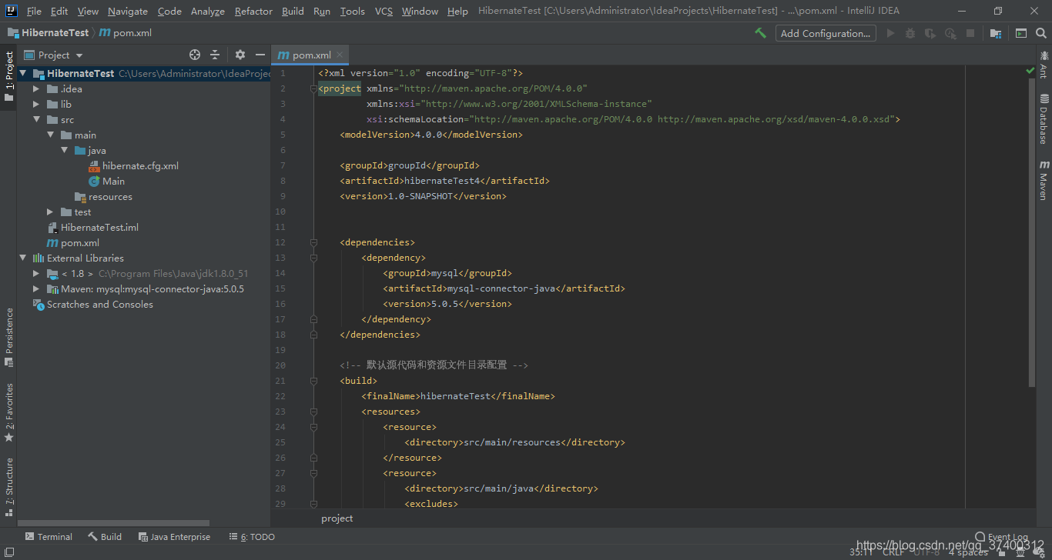Click Add Configuration... button

pos(826,33)
